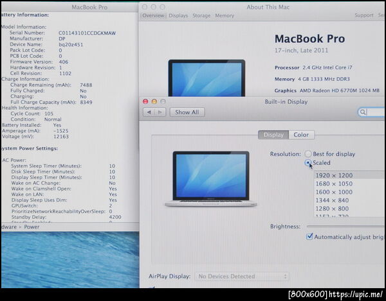Viewport: 386px width, 301px height.
Task: Click the Graphics AMD Radeon HD 6770M text
Action: tap(327, 90)
